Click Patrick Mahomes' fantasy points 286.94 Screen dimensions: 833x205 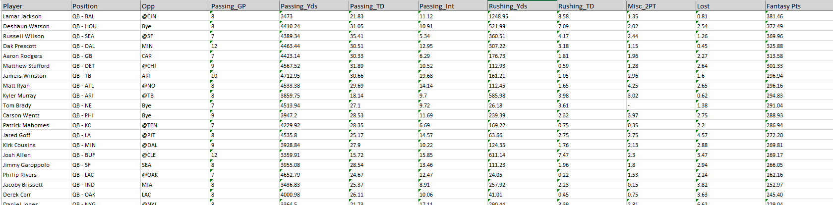pyautogui.click(x=799, y=125)
